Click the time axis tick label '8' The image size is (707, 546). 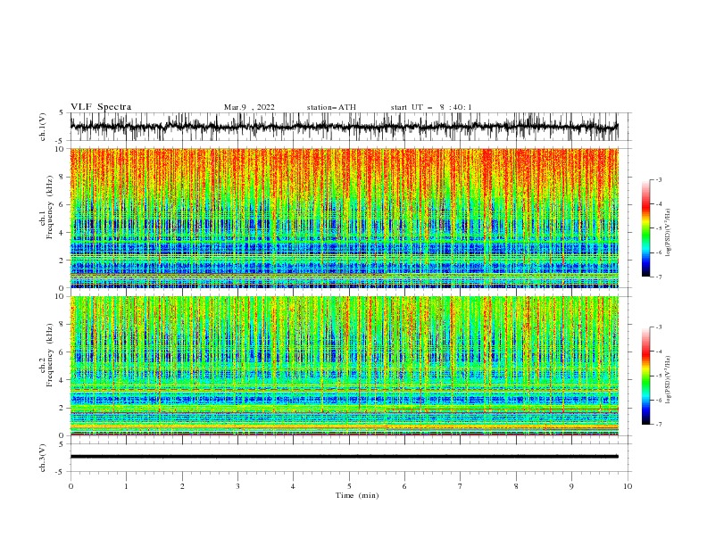[516, 486]
